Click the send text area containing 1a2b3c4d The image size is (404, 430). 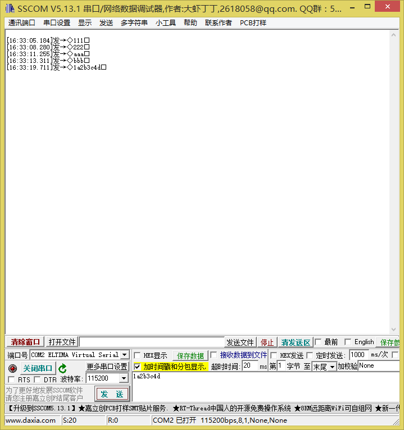[265, 387]
